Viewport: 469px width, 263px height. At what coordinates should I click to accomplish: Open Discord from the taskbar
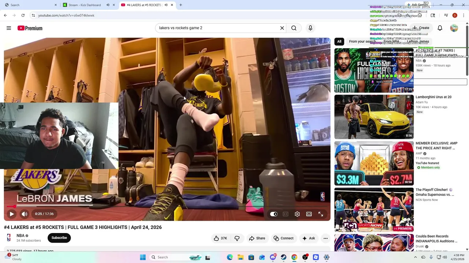click(x=273, y=257)
